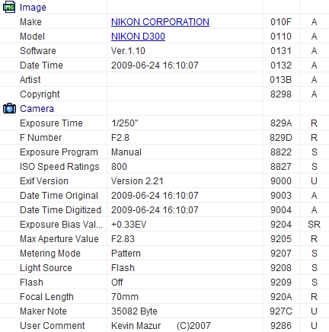Open the NIKON D300 model link
The width and height of the screenshot is (329, 332).
(x=138, y=37)
